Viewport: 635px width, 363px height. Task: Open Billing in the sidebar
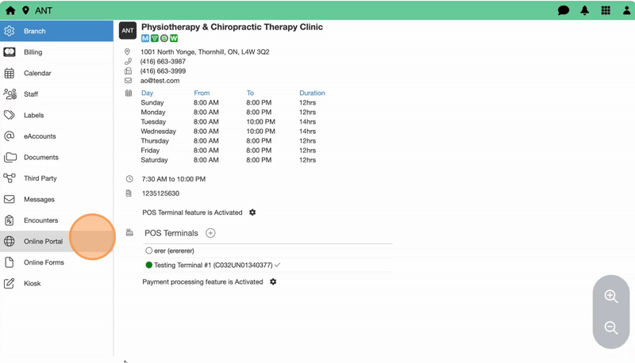coord(33,52)
